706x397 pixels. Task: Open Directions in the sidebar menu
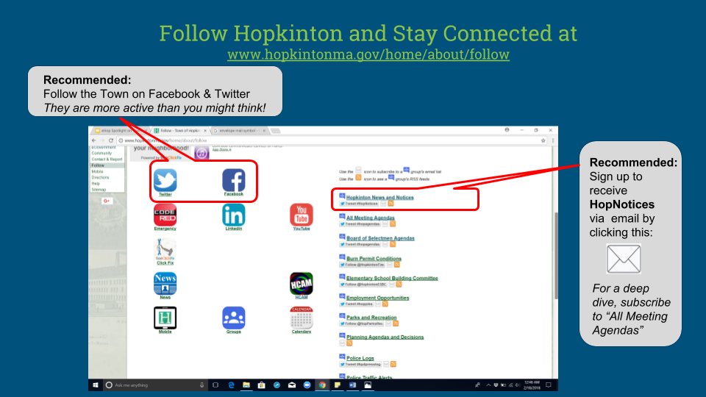pos(101,178)
